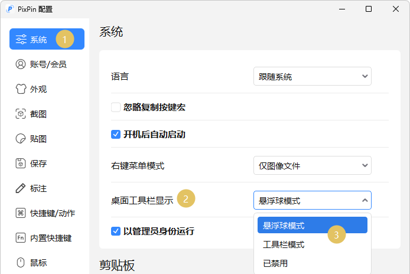Click the shirt icon for 外观
The image size is (410, 274).
(x=21, y=89)
